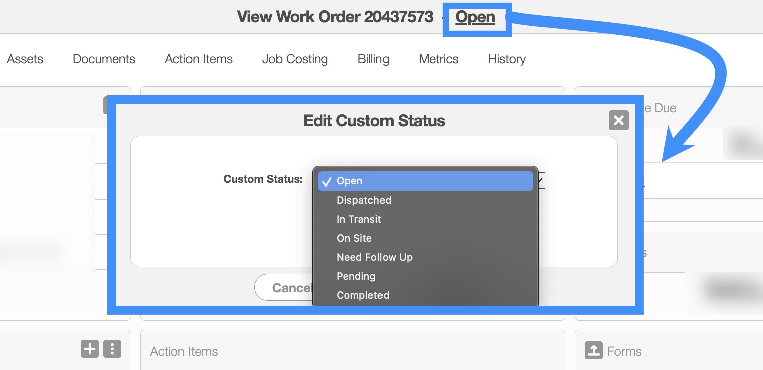The width and height of the screenshot is (763, 370).
Task: View the Metrics tab
Action: click(x=438, y=59)
